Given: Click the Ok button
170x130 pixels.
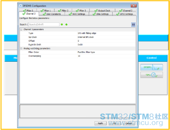Looking at the screenshot, I should 115,123.
